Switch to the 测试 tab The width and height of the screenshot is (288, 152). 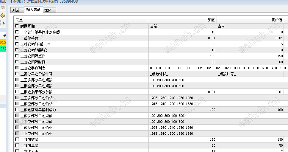click(x=17, y=10)
